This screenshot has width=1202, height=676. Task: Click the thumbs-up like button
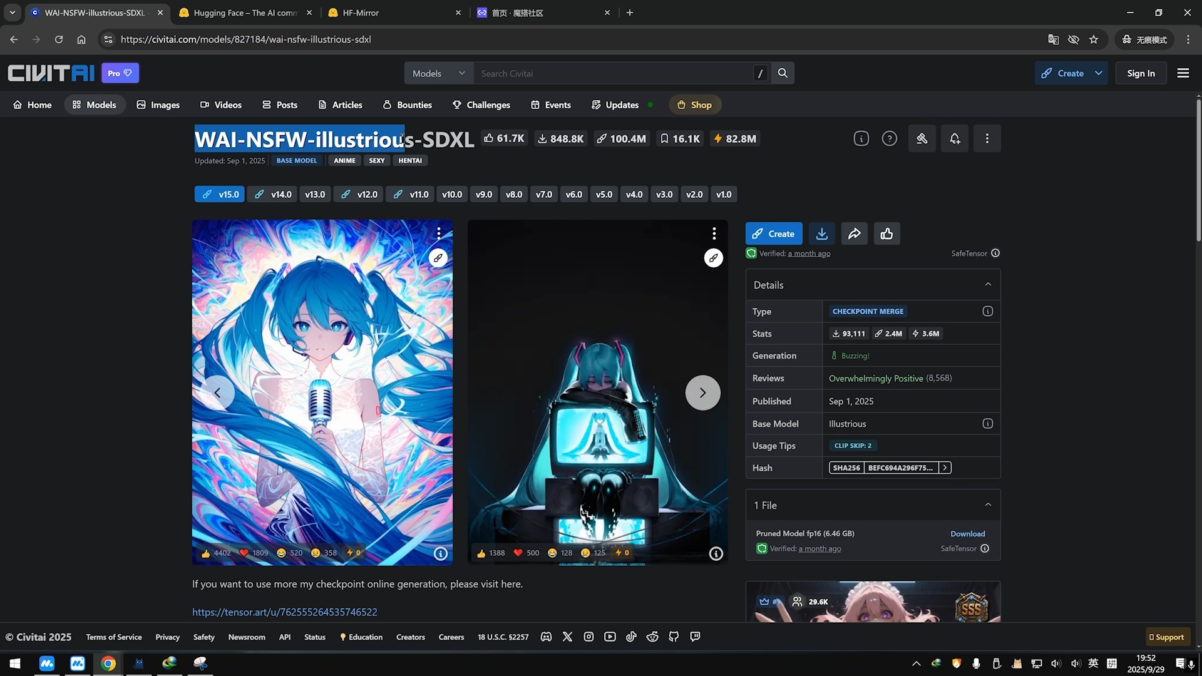tap(886, 233)
